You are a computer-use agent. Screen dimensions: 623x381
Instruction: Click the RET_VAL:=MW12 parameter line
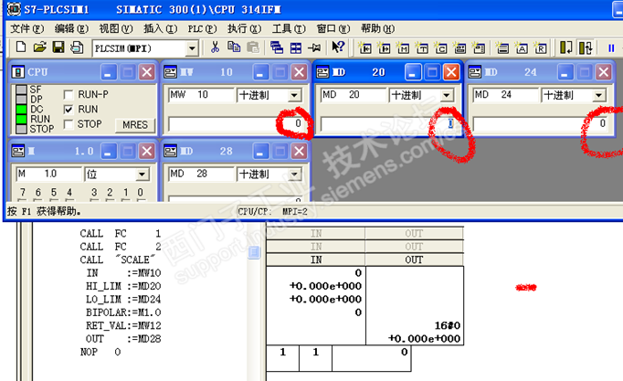(123, 326)
